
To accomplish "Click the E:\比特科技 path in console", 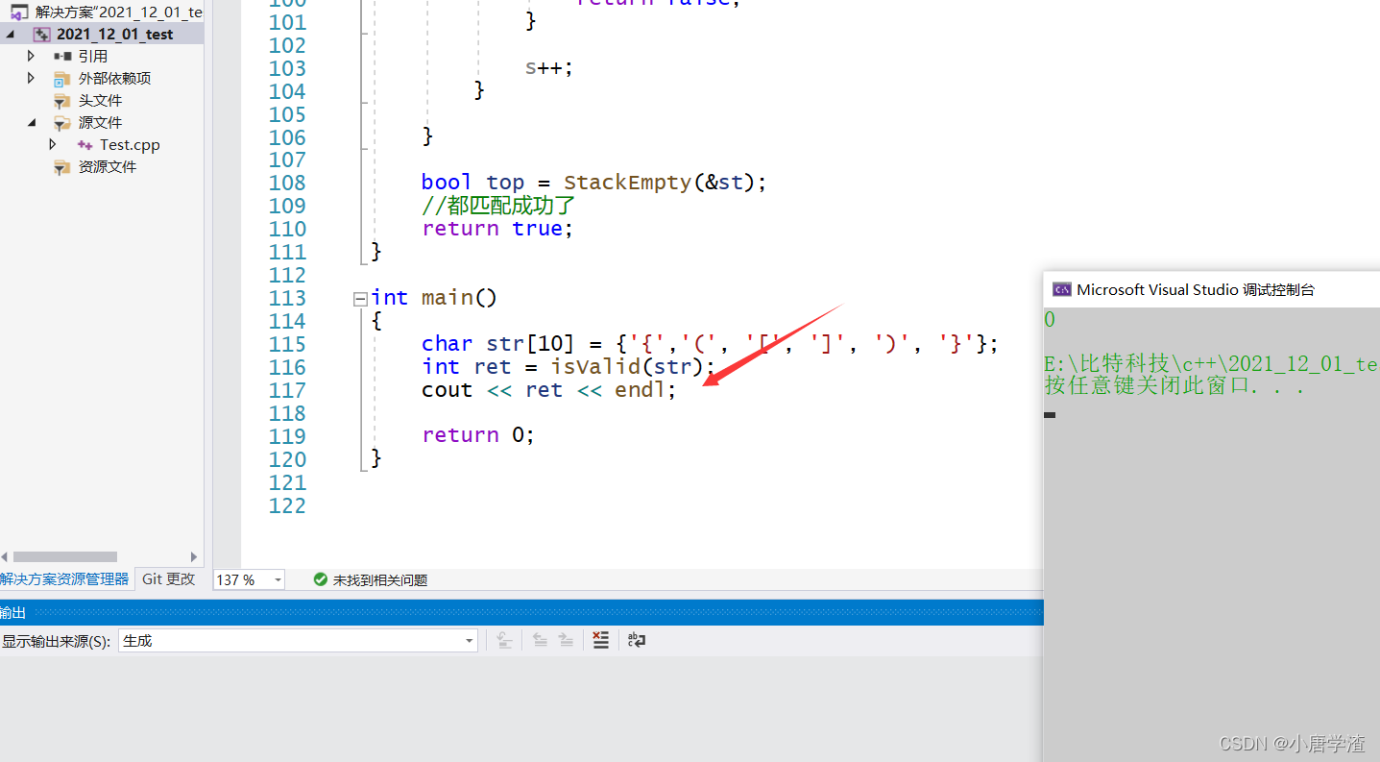I will pos(1211,364).
